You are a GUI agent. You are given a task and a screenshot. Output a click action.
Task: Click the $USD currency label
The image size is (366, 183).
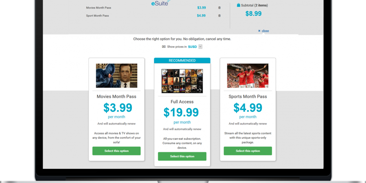[192, 47]
